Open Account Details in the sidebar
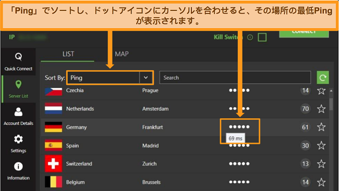This screenshot has height=191, width=339. tap(18, 117)
